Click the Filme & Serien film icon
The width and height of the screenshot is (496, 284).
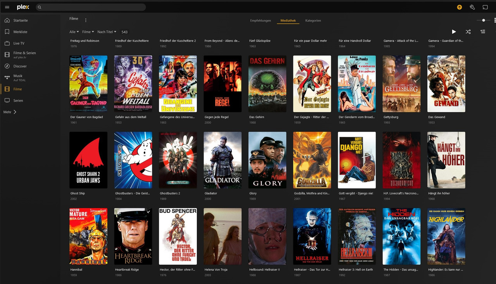tap(7, 55)
